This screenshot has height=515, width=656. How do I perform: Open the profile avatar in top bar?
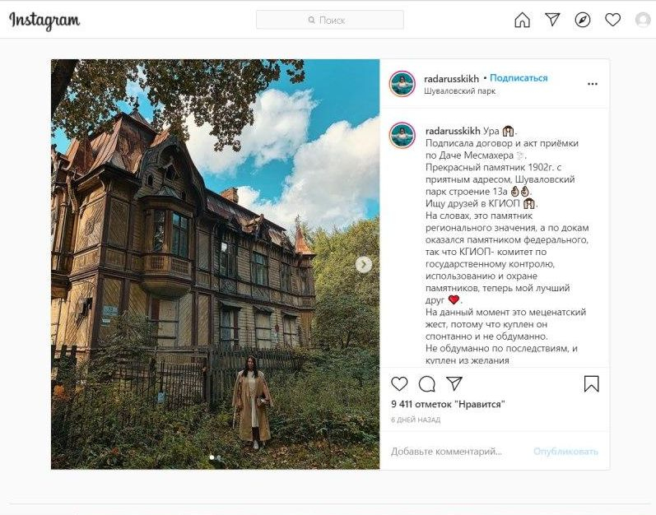click(643, 20)
